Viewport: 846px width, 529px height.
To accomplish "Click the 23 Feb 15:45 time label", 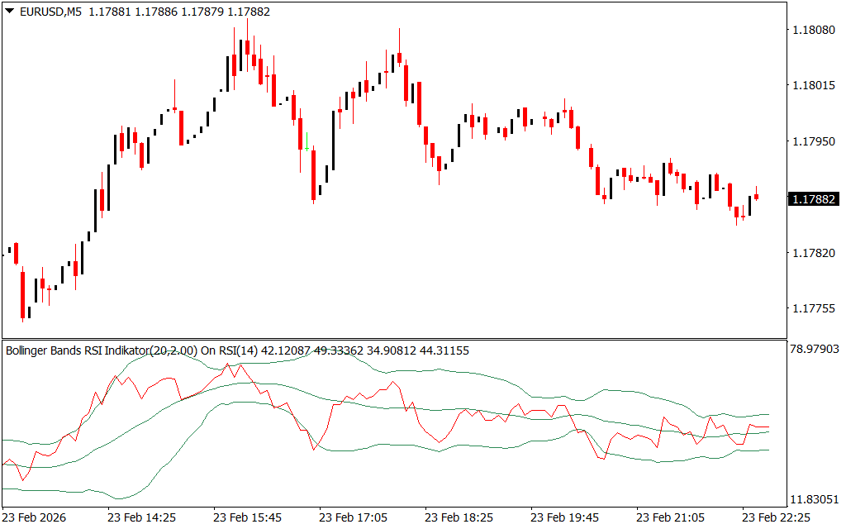I will point(247,517).
